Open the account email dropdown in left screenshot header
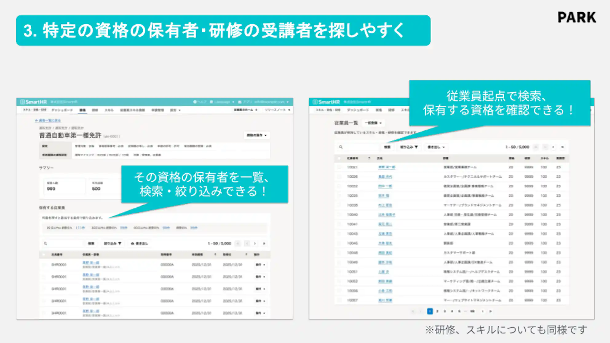 tap(271, 102)
